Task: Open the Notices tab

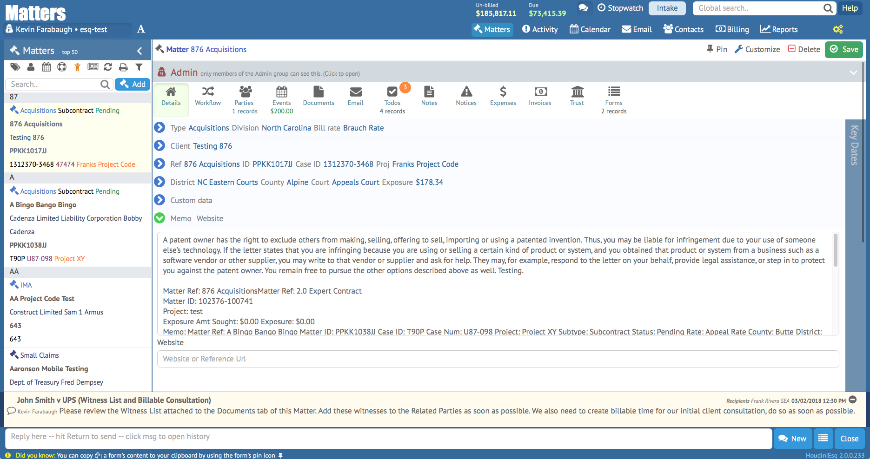Action: click(x=466, y=97)
